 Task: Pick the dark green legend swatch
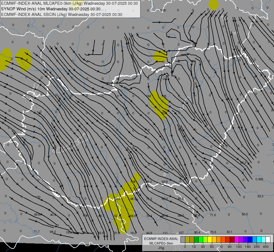pyautogui.click(x=196, y=239)
